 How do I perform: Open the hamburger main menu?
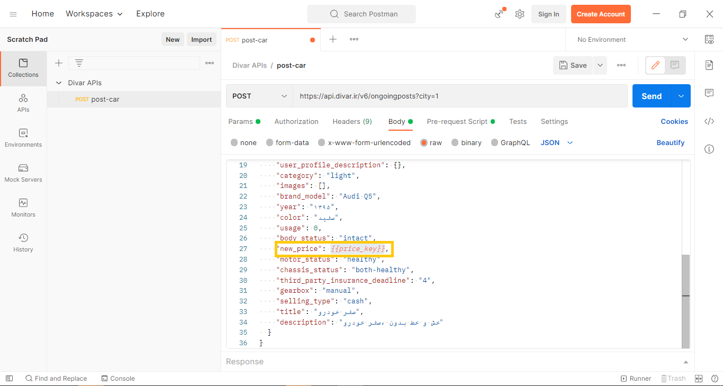[x=13, y=14]
